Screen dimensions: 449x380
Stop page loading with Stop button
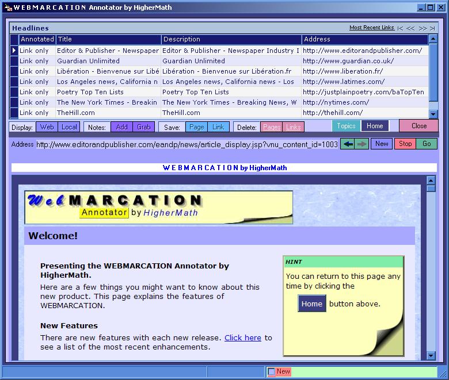tap(405, 144)
